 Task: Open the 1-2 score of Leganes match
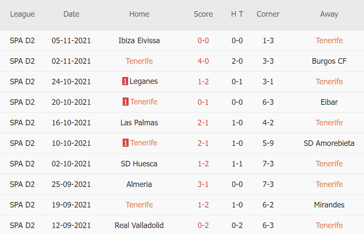203,82
